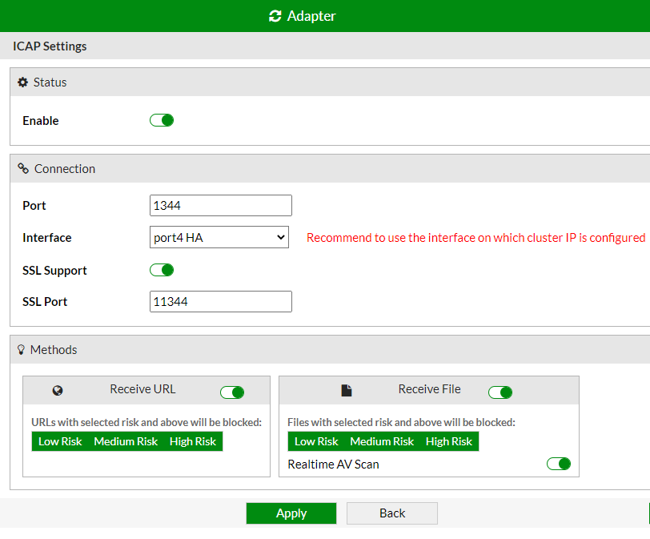Select Low Risk for URL blocking
This screenshot has height=539, width=650.
point(60,441)
